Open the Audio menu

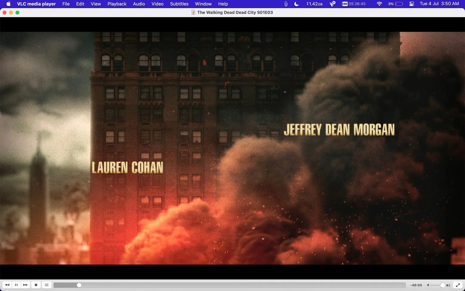click(139, 4)
